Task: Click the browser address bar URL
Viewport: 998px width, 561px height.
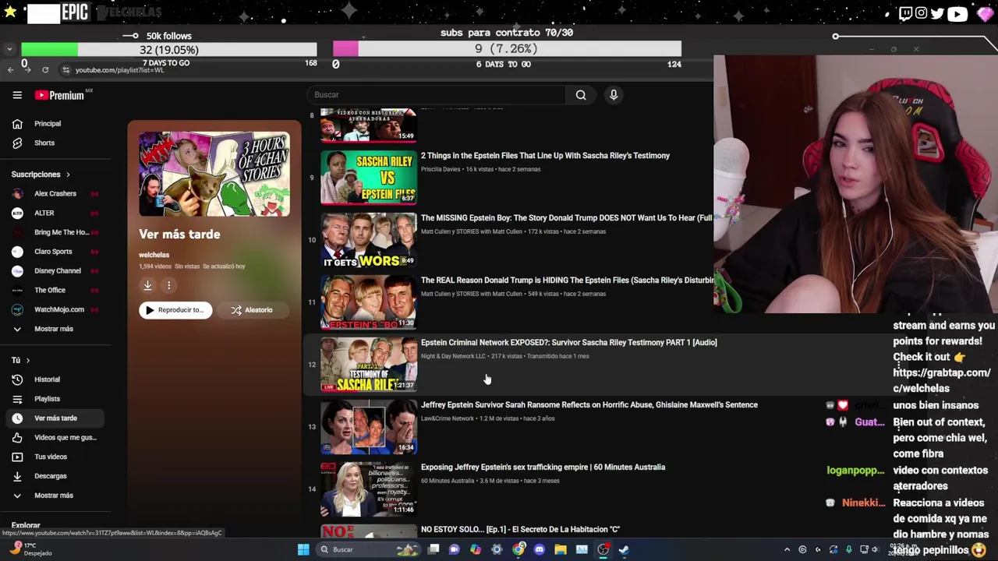Action: (x=119, y=70)
